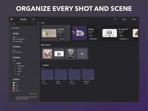Image resolution: width=148 pixels, height=111 pixels.
Task: Filter by Uncompressed shots
Action: coord(20,39)
